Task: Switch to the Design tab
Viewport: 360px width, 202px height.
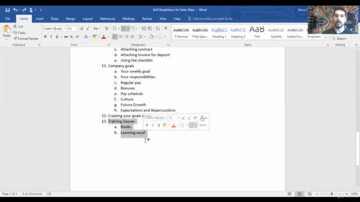Action: 70,19
